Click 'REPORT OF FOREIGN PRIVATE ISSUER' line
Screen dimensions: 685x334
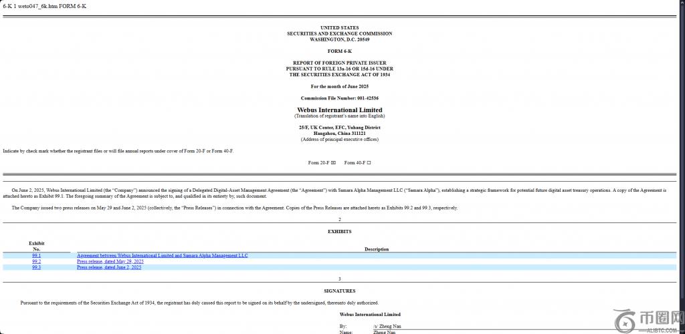[x=339, y=63]
